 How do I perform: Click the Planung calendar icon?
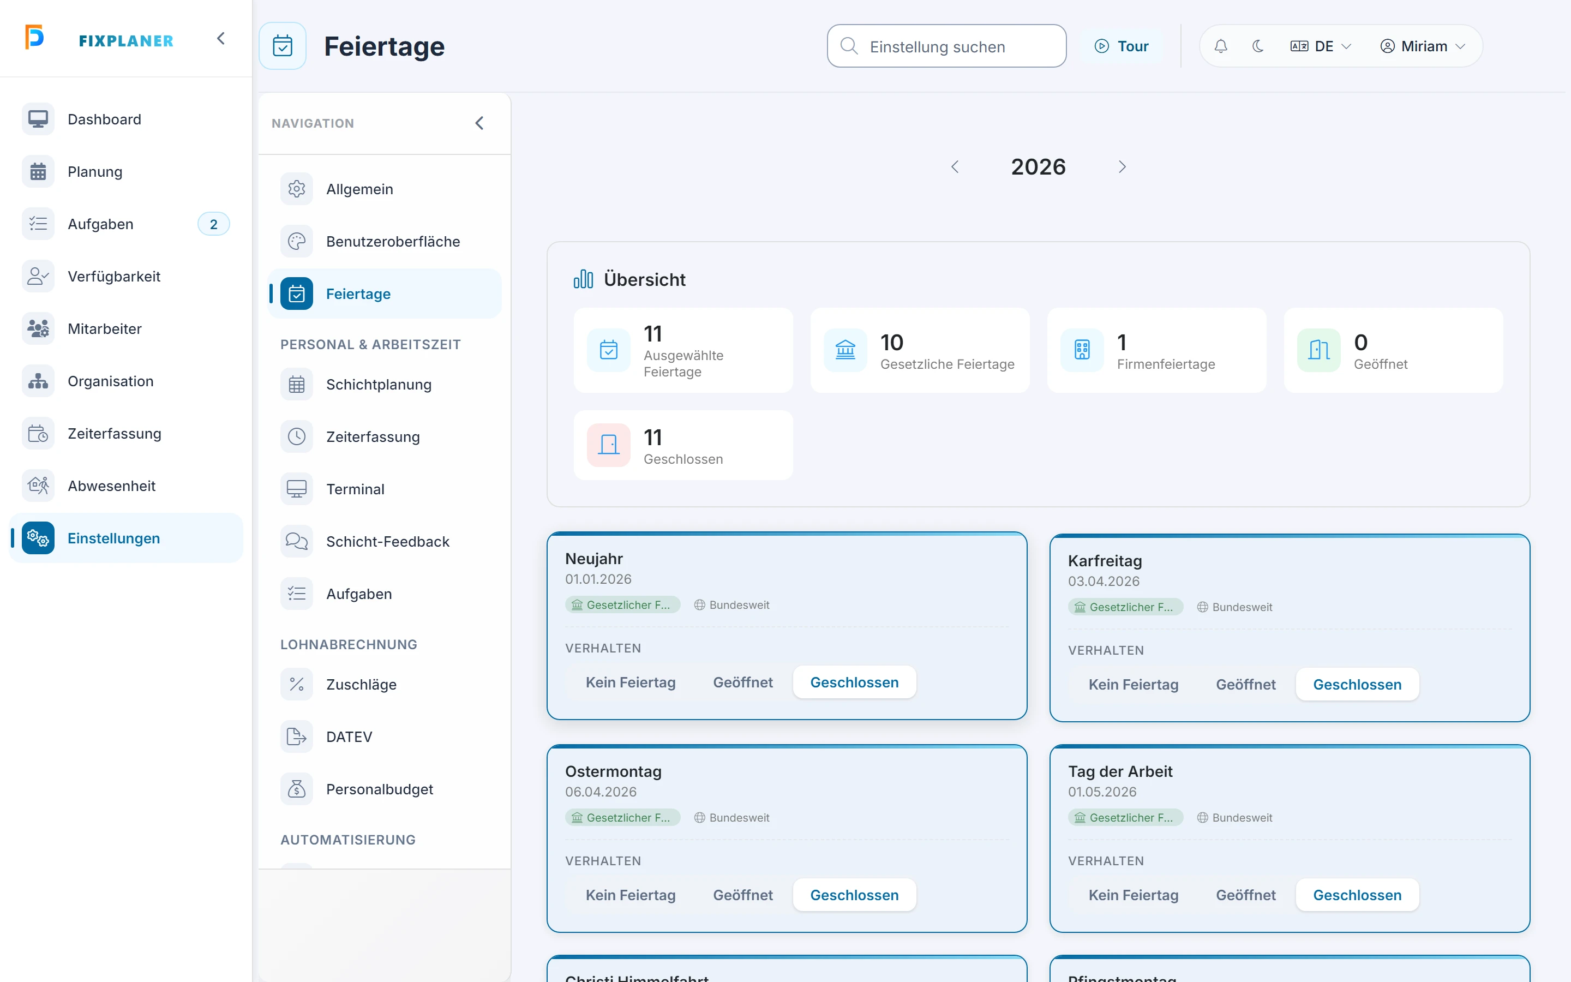38,171
